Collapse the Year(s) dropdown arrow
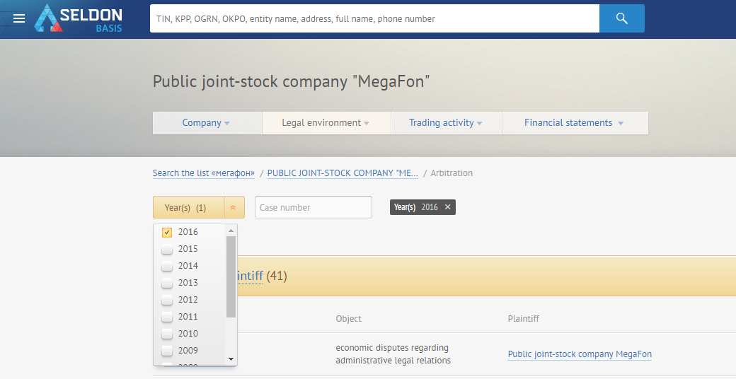The image size is (736, 379). (234, 207)
